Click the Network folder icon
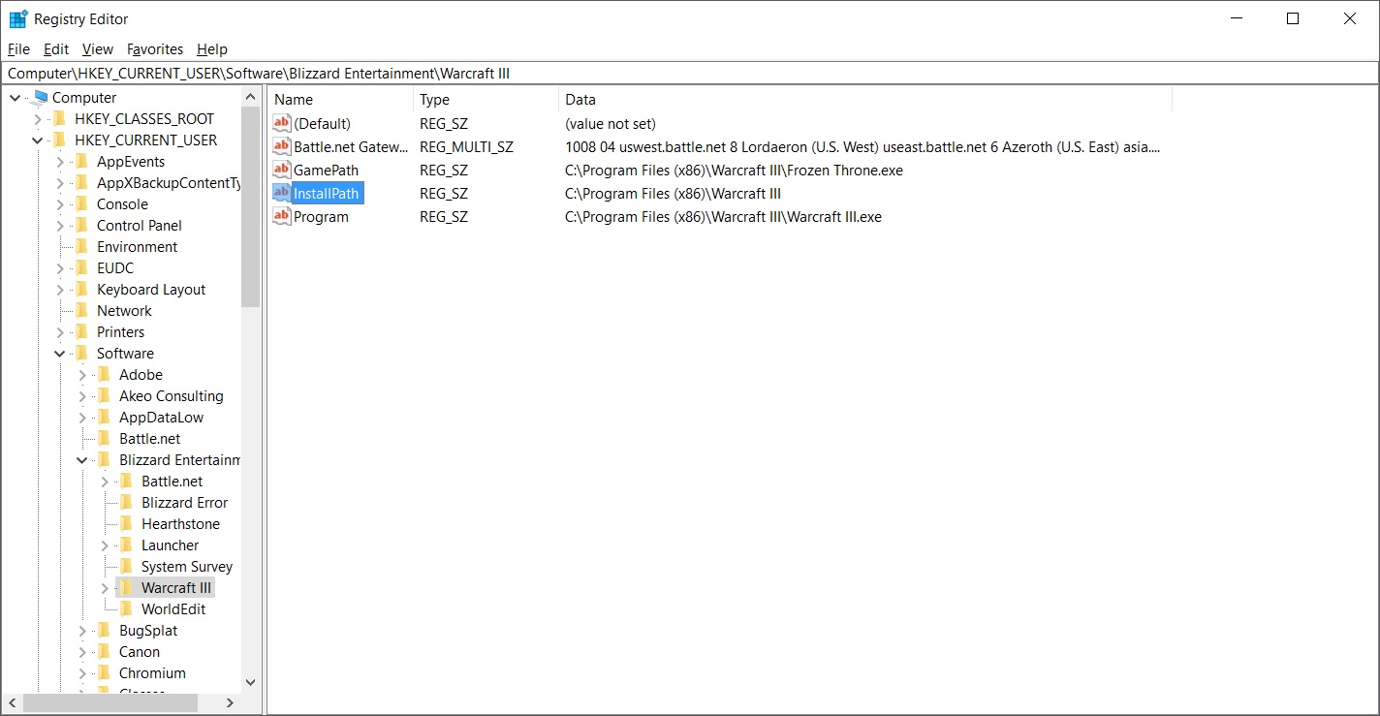 [x=82, y=310]
